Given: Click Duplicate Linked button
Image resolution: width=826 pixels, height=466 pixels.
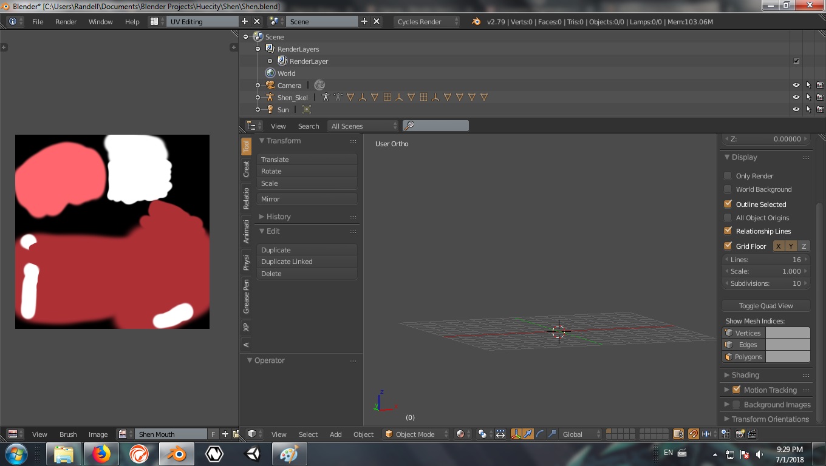Looking at the screenshot, I should 307,262.
